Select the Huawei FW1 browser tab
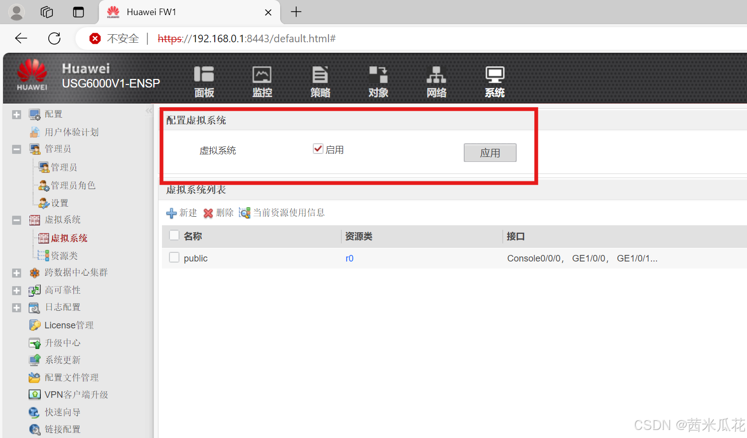 click(x=190, y=12)
